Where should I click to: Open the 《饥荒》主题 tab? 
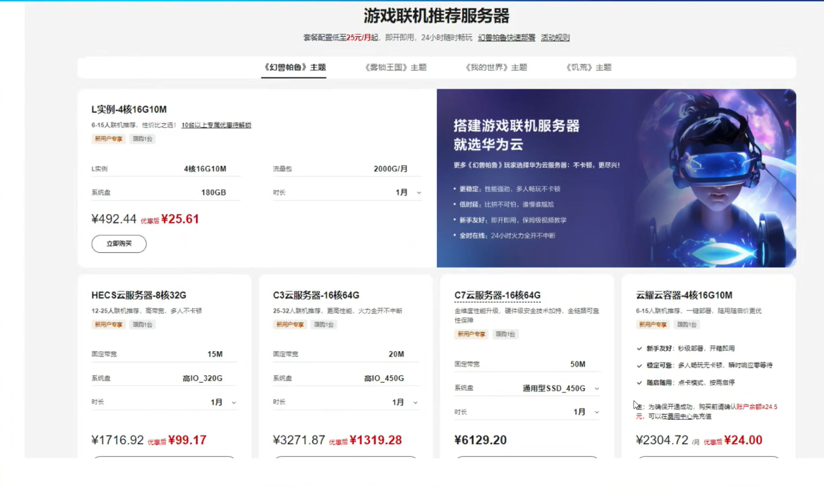(x=588, y=68)
